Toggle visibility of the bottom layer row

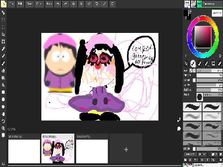click(185, 165)
